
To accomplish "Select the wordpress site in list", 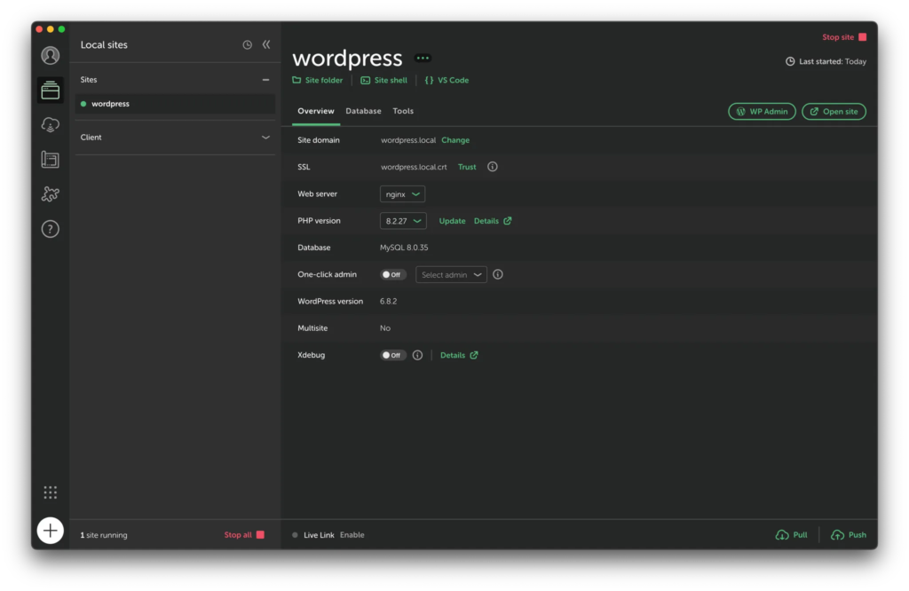I will click(x=175, y=104).
